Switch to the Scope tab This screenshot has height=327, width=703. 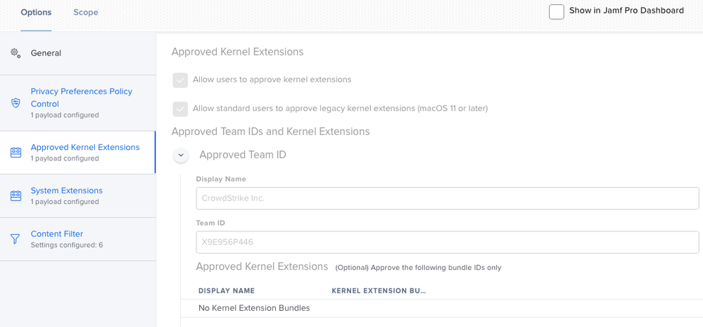click(x=86, y=12)
